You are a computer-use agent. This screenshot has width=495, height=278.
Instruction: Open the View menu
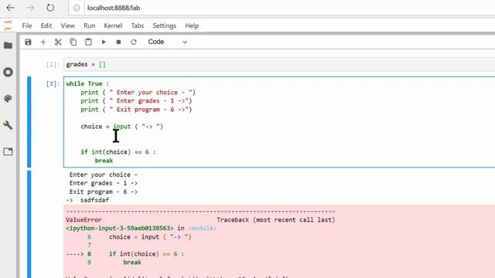coord(67,25)
